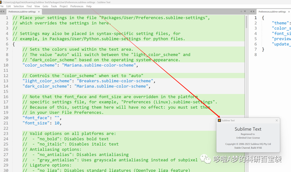Screen dimensions: 291x172
Task: Open the Preferences menu
Action: coord(77,6)
